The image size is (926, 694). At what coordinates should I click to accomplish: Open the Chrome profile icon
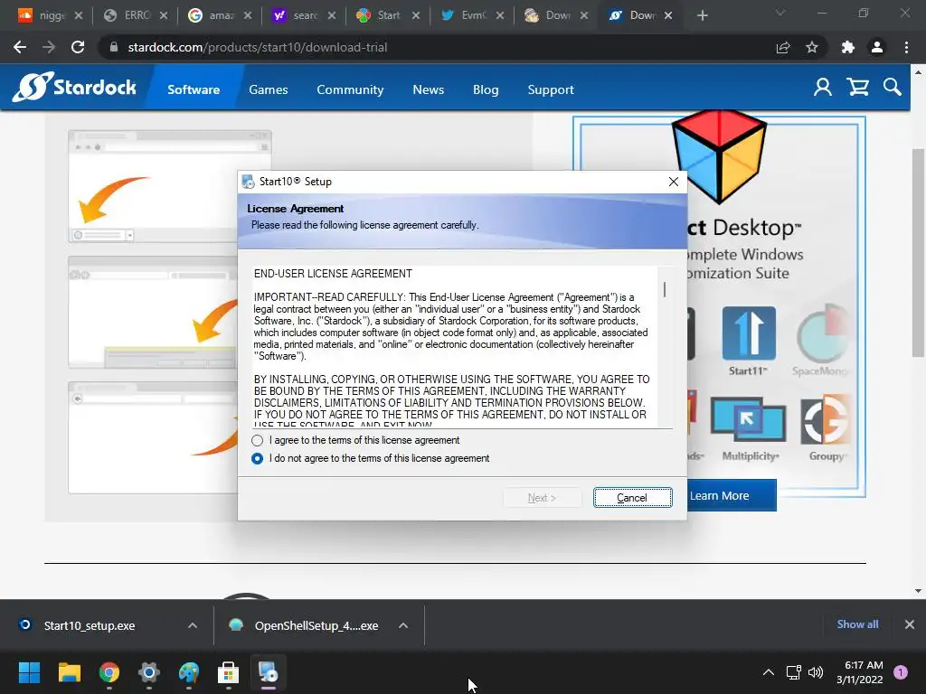coord(877,47)
